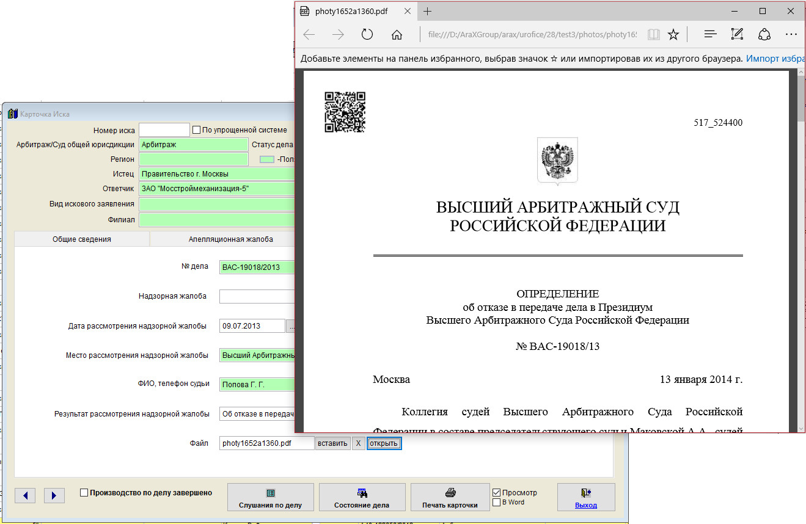The height and width of the screenshot is (524, 806).
Task: Click the Место рассмотрения надзорной жалобы field
Action: (x=257, y=355)
